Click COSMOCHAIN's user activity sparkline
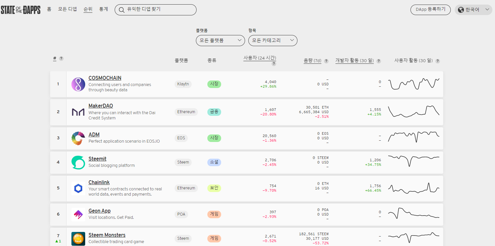The image size is (495, 246). click(414, 84)
